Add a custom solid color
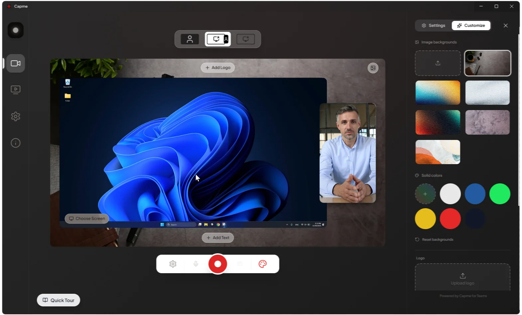The height and width of the screenshot is (315, 522). 425,194
